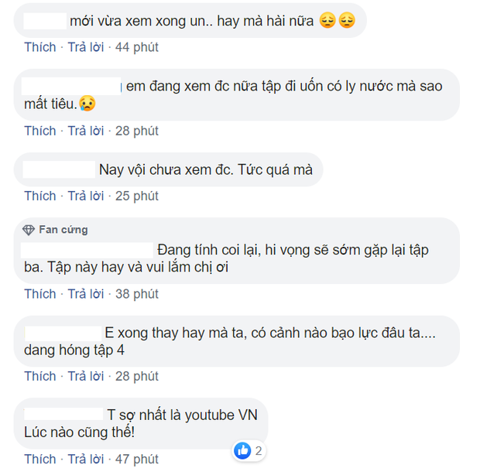Click the pensive emojis in the first comment
The image size is (480, 475).
pyautogui.click(x=337, y=22)
